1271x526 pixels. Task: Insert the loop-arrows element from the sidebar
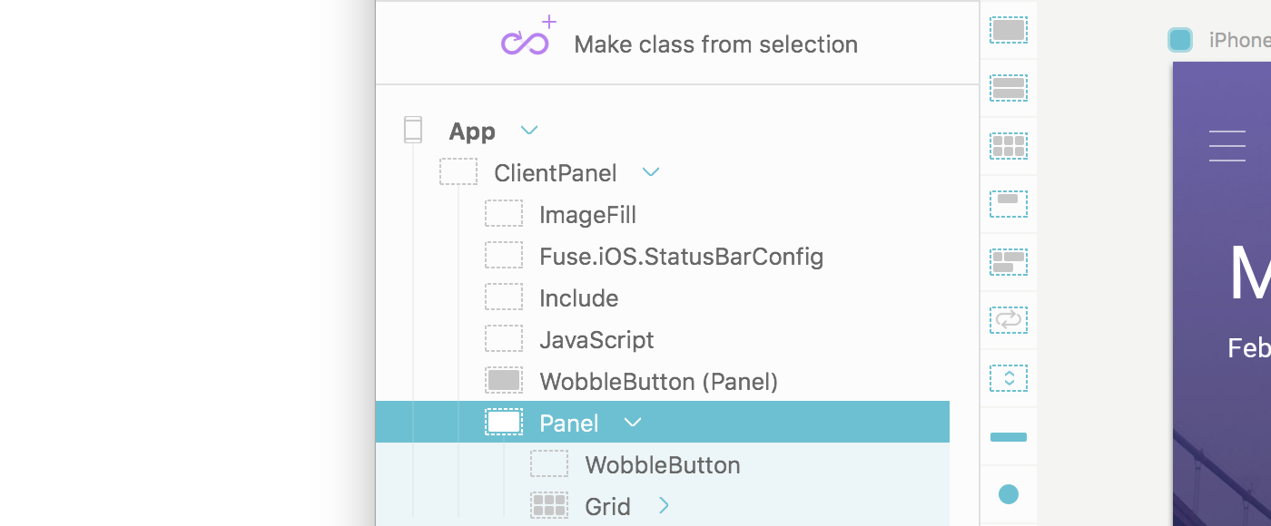pyautogui.click(x=1009, y=320)
